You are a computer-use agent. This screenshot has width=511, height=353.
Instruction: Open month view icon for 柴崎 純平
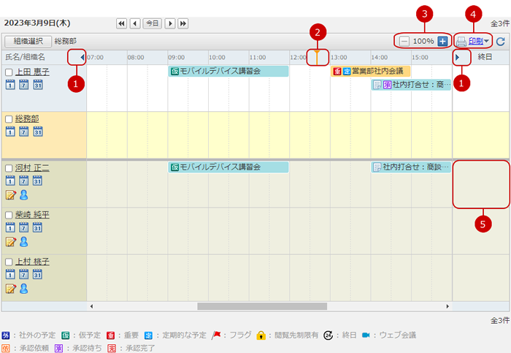(x=38, y=227)
